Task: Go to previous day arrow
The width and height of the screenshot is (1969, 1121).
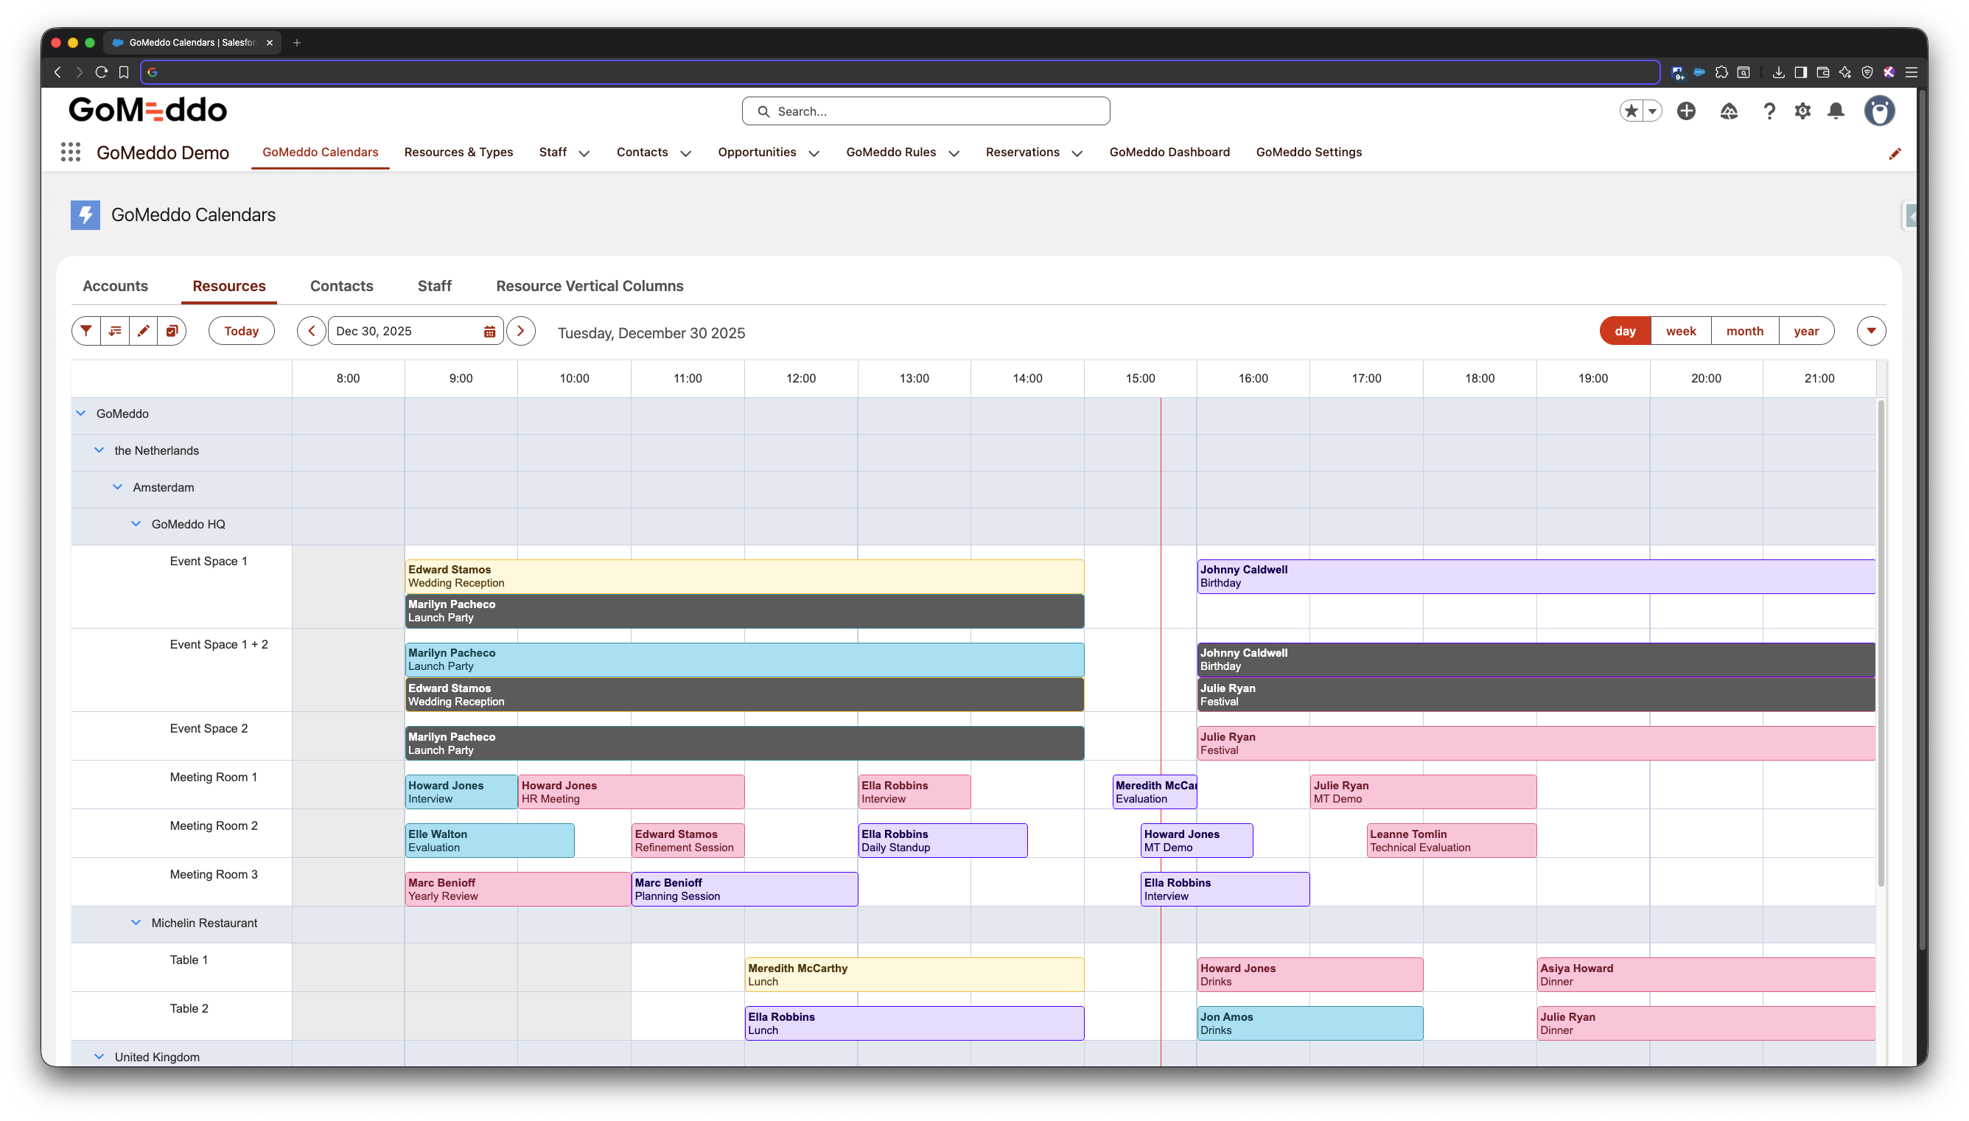Action: pyautogui.click(x=311, y=331)
